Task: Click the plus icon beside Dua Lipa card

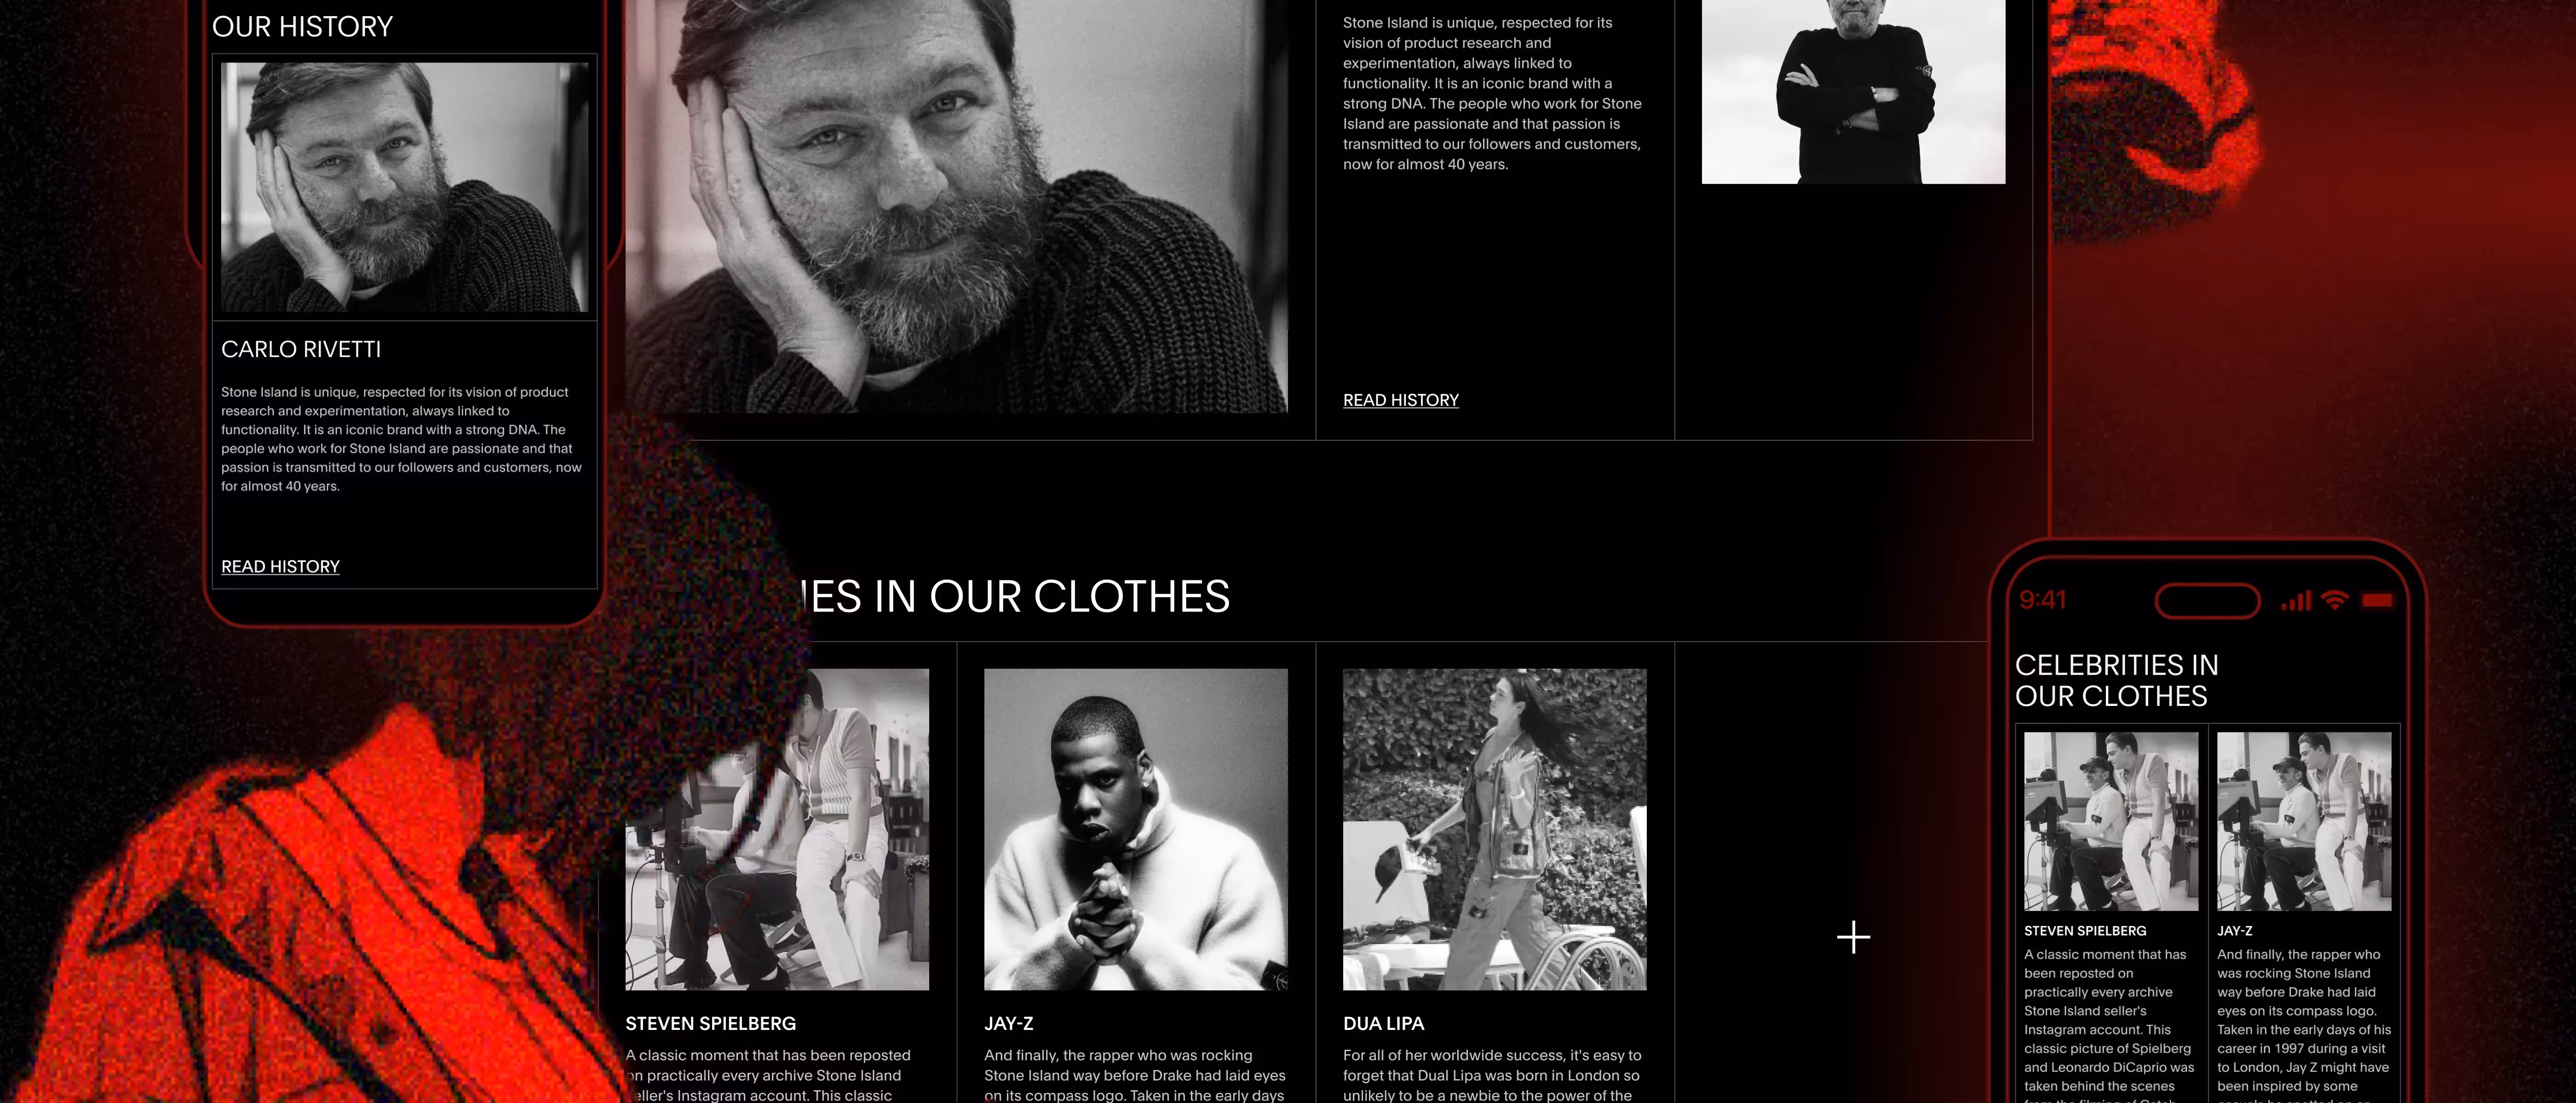Action: point(1853,937)
